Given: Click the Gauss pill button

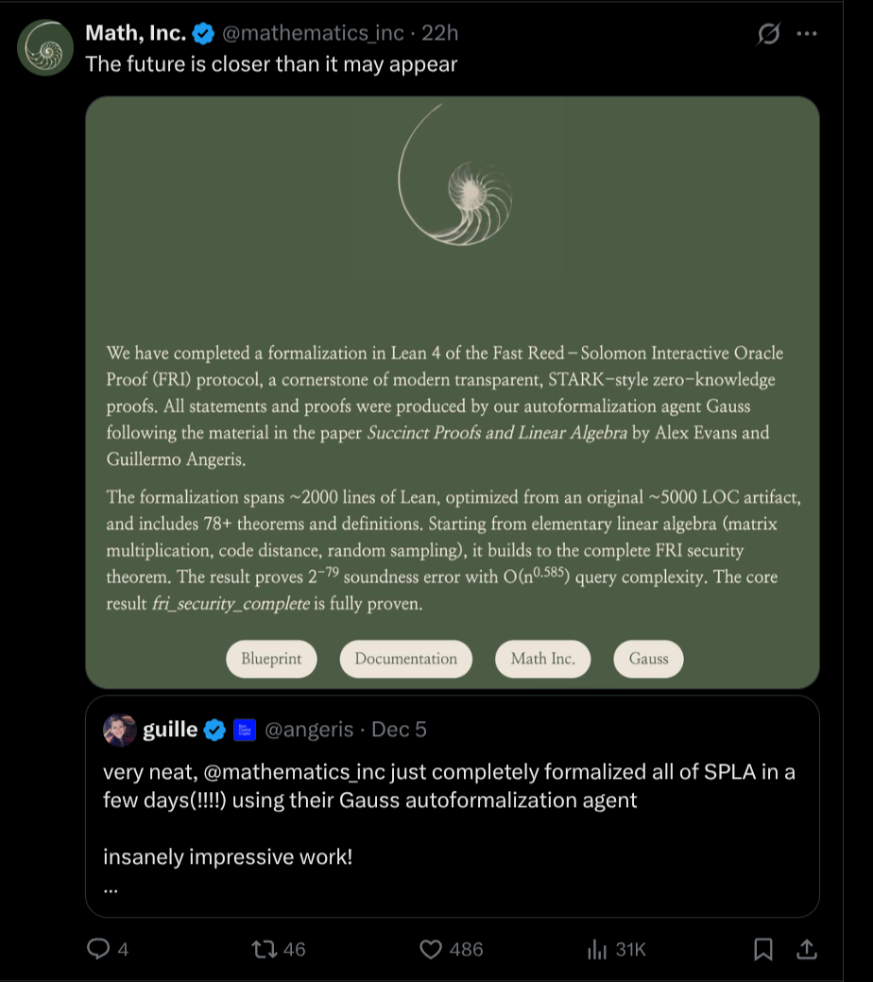Looking at the screenshot, I should tap(648, 659).
